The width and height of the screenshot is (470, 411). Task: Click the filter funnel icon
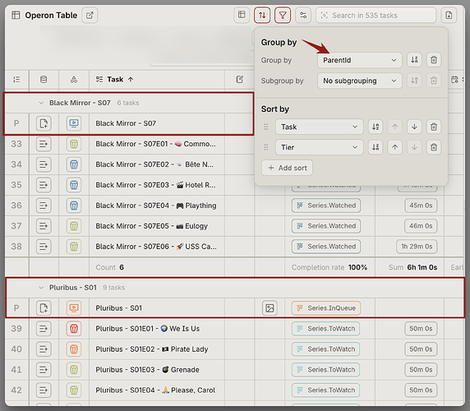coord(283,15)
